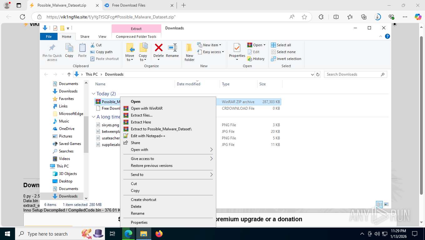The image size is (425, 240).
Task: Open Task View on the taskbar
Action: 113,234
